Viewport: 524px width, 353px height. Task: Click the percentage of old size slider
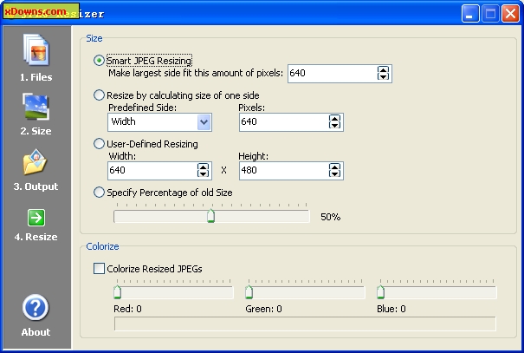pyautogui.click(x=211, y=216)
